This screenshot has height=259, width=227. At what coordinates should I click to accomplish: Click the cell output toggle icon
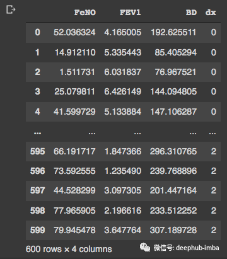pos(11,9)
